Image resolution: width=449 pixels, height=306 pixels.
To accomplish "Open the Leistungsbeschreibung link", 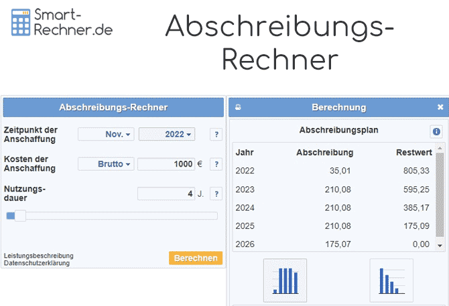I will tap(39, 256).
